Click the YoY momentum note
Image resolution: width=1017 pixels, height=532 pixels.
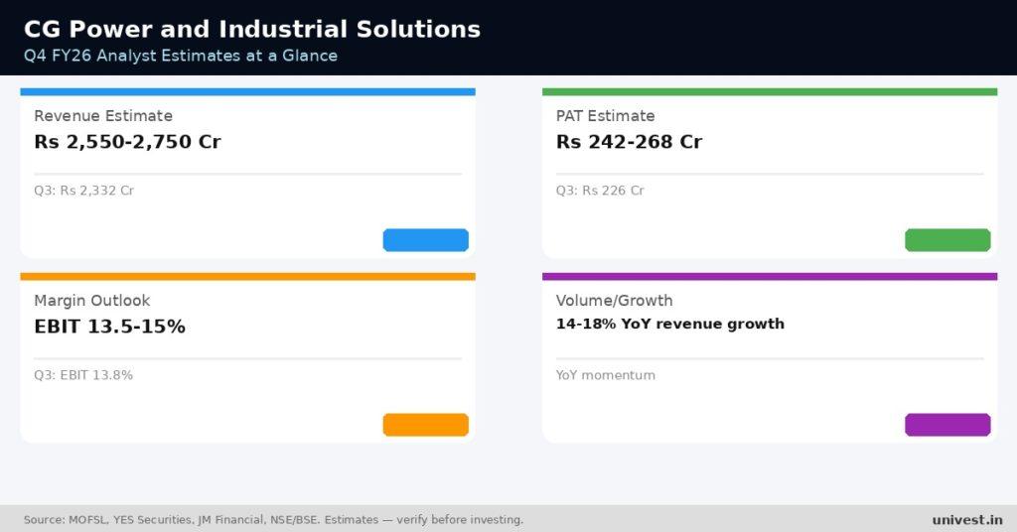tap(605, 375)
